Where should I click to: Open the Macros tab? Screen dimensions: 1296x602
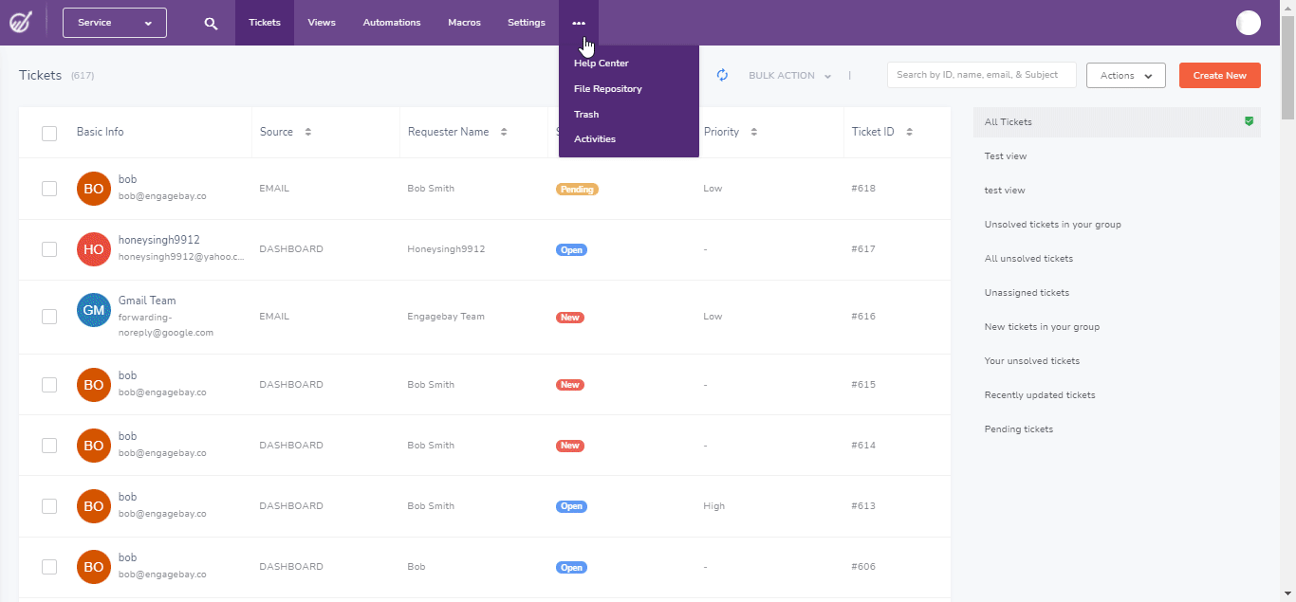(464, 23)
